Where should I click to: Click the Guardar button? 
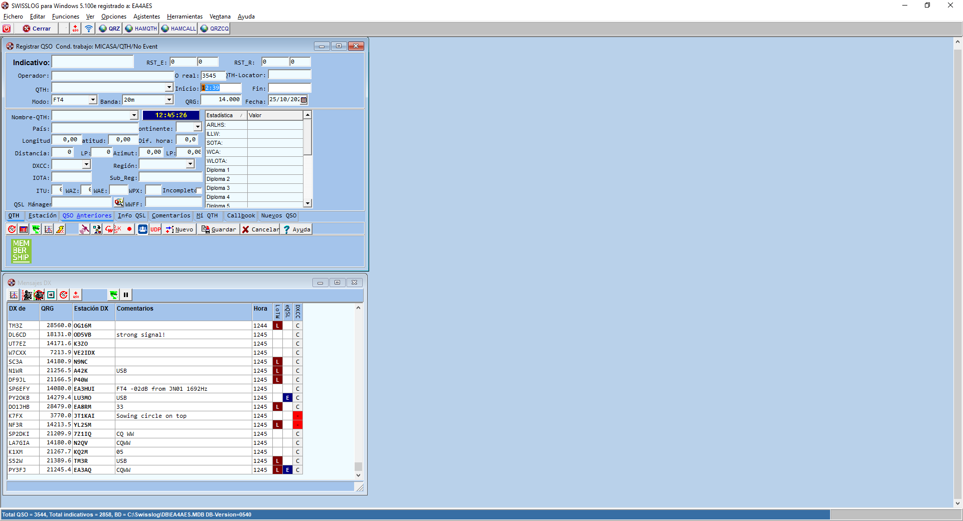(218, 229)
